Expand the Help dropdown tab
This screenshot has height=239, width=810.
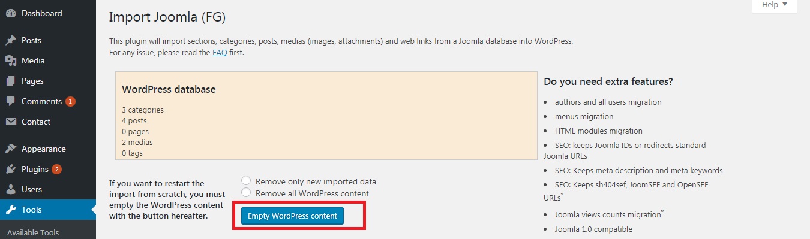775,5
